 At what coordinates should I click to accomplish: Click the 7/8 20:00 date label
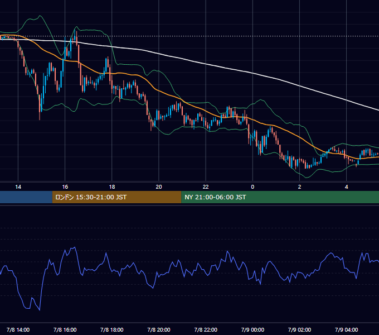159,329
